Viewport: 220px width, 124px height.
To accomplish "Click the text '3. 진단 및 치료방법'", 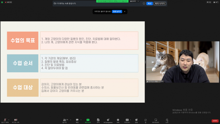I will (x=53, y=65).
